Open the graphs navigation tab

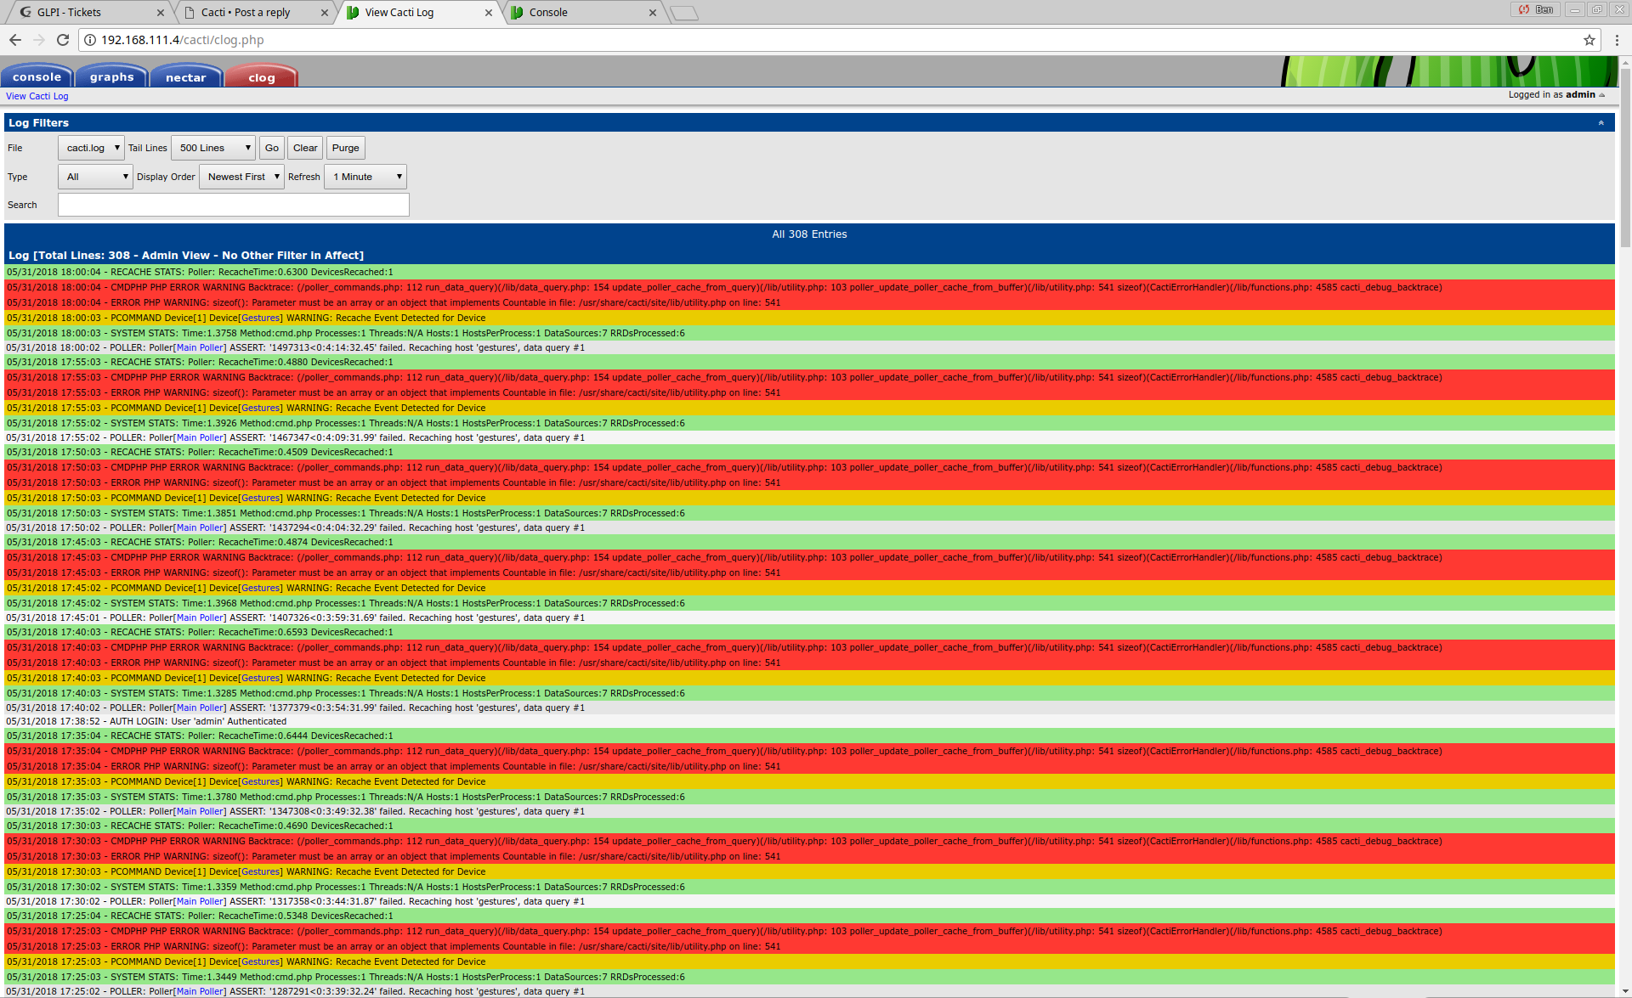tap(111, 76)
